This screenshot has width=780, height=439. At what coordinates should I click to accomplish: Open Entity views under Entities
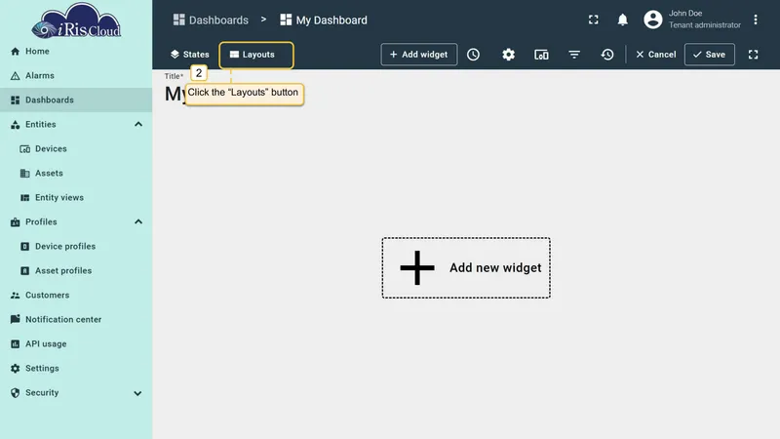tap(76, 198)
